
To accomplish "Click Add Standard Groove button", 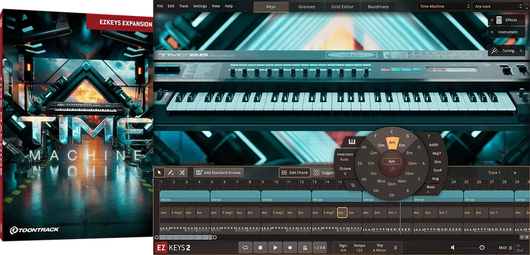I will coord(219,173).
